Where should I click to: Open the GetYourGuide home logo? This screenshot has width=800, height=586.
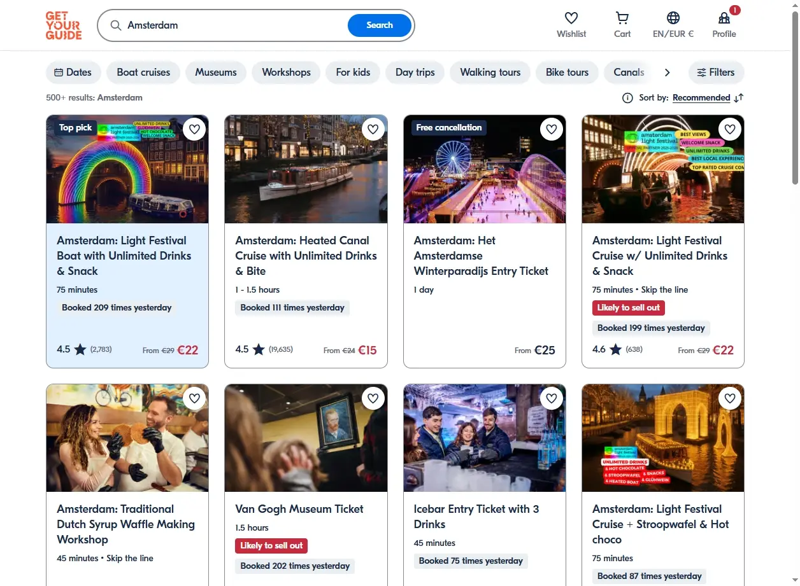pyautogui.click(x=64, y=25)
